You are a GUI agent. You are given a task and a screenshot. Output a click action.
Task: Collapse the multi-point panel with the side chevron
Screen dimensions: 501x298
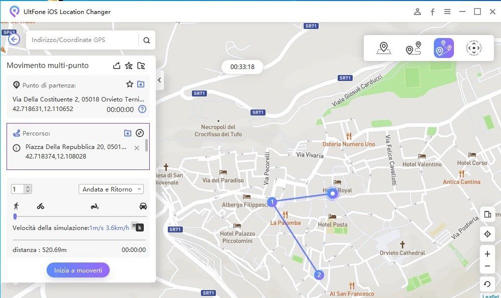coord(159,79)
